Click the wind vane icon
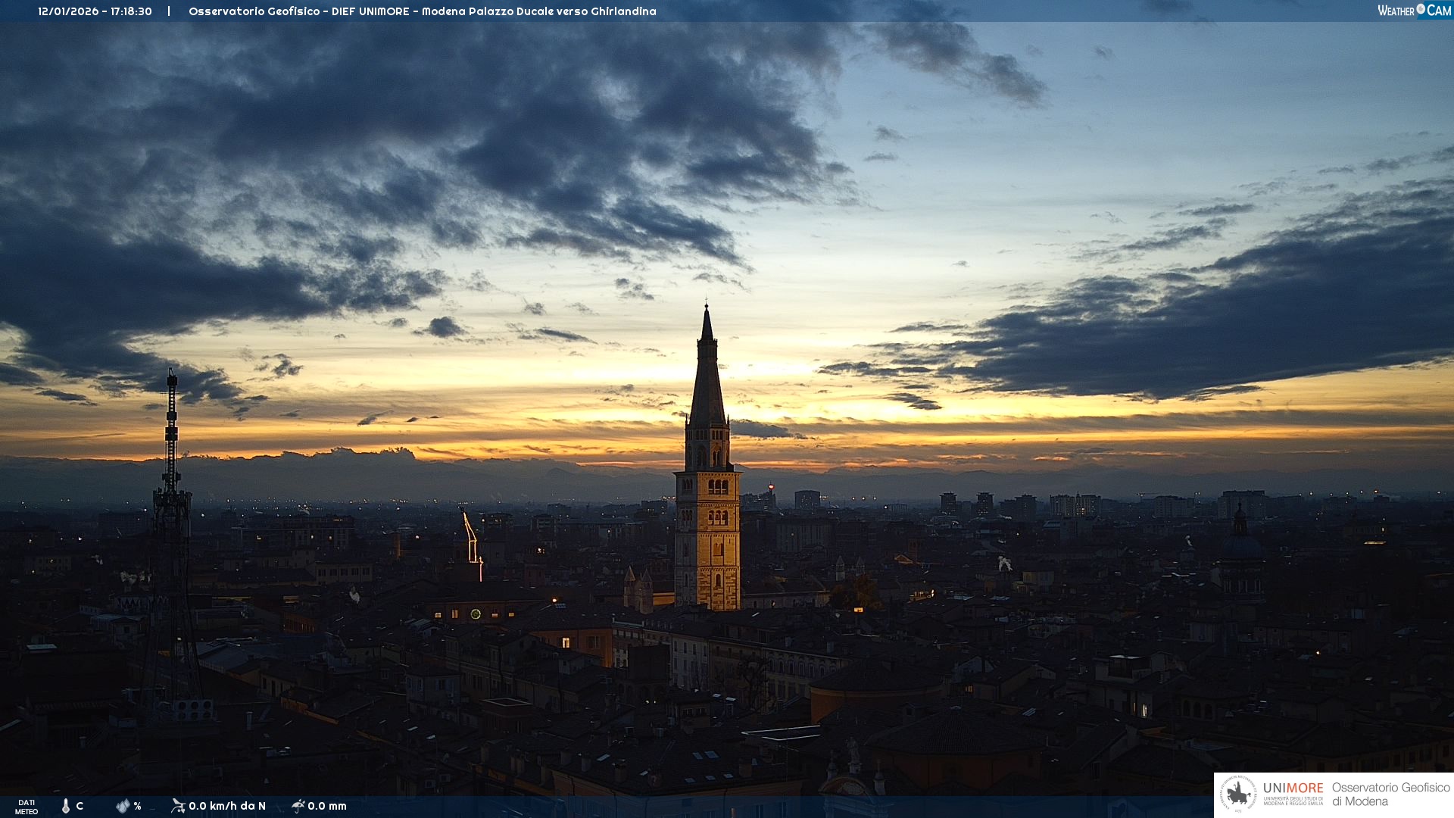Screen dimensions: 1454x818 pos(178,806)
